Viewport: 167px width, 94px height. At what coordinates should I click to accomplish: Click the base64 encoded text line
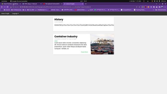84,25
